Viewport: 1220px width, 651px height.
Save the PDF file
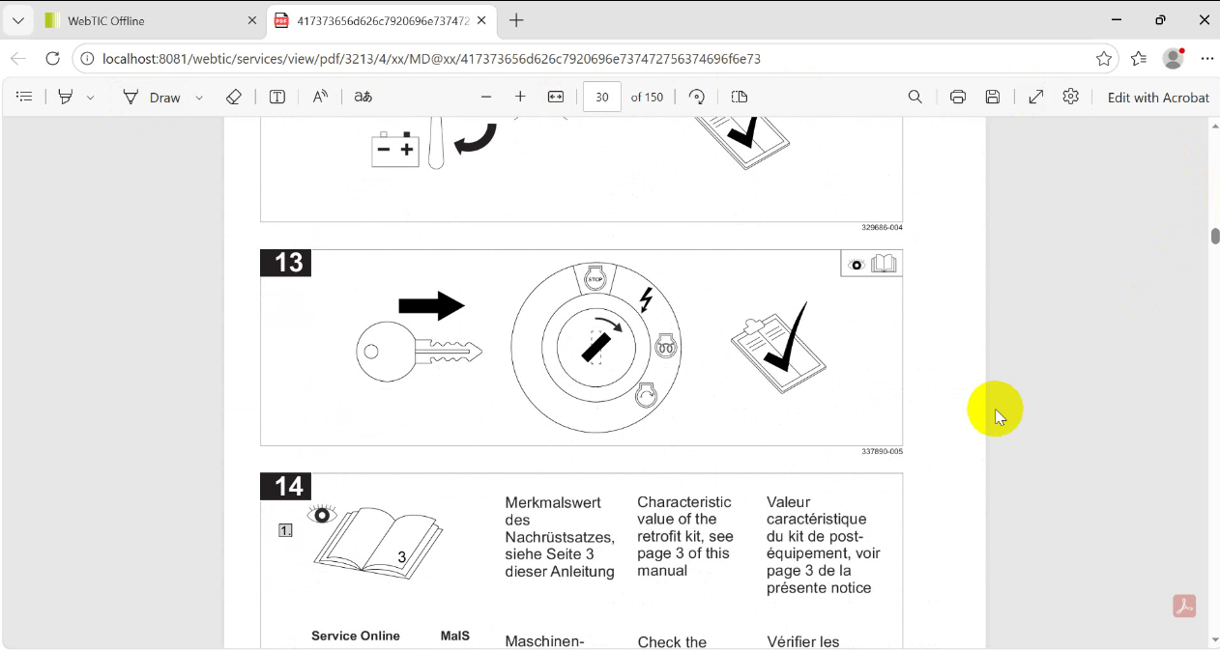click(993, 97)
